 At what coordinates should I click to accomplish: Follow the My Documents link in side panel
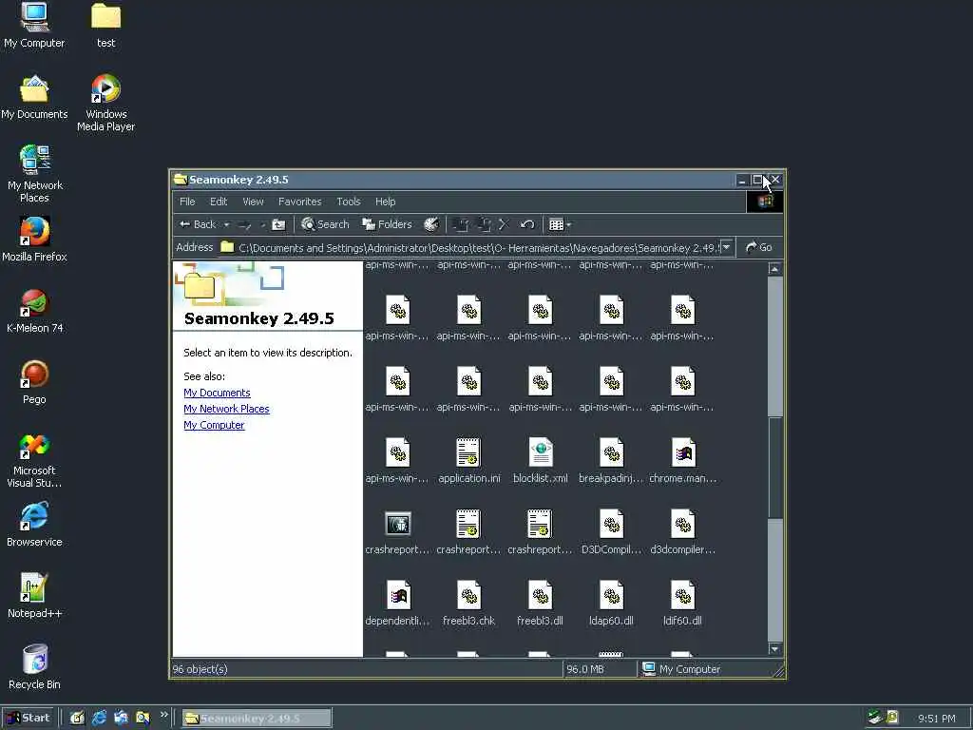coord(218,393)
